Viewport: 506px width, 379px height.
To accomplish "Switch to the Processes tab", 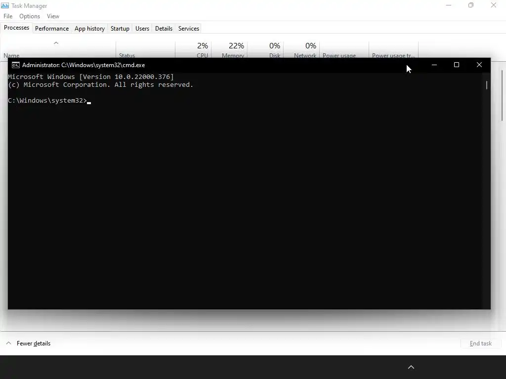I will pyautogui.click(x=16, y=28).
